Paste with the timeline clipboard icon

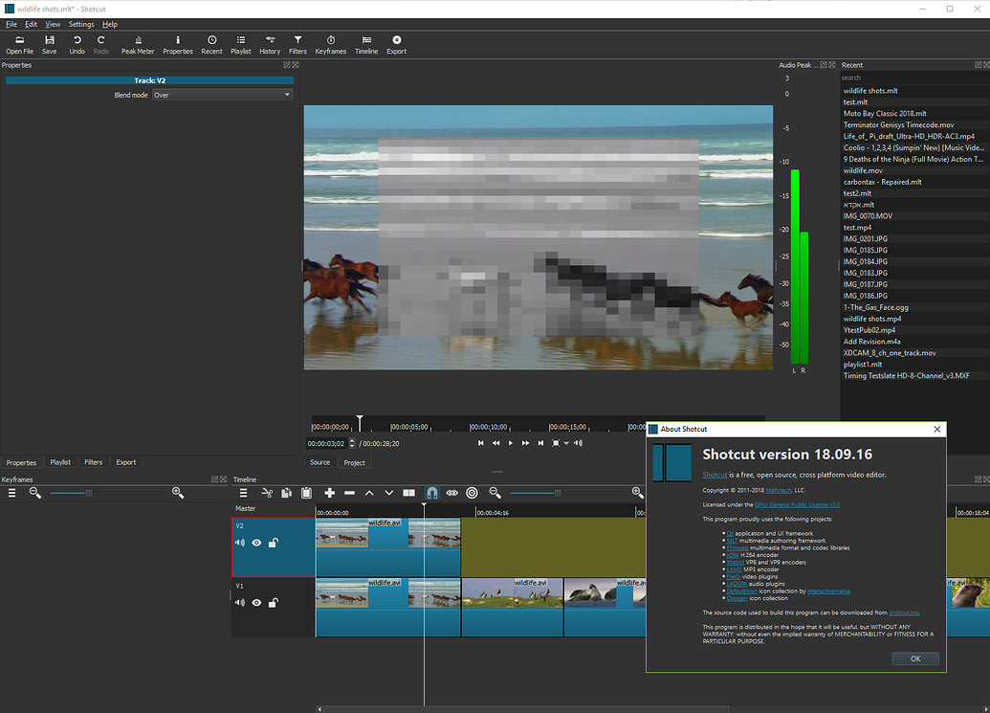click(306, 493)
